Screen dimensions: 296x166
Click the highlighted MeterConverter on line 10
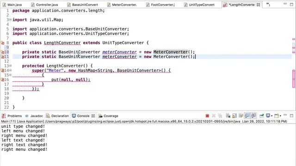pyautogui.click(x=171, y=52)
